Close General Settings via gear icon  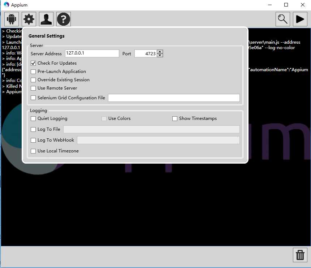(29, 19)
